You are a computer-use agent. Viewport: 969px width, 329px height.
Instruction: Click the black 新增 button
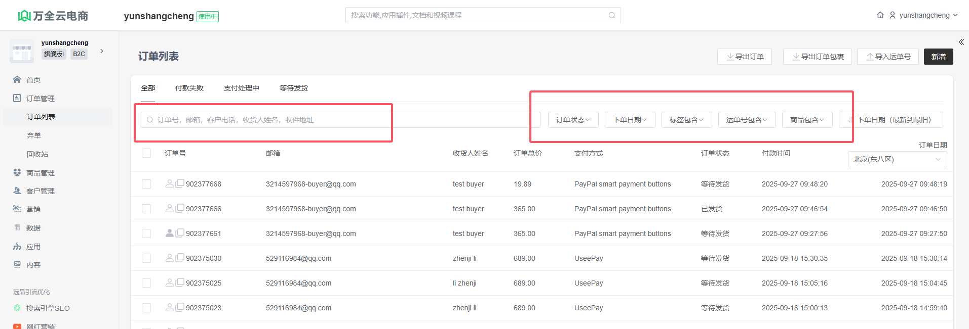[x=938, y=57]
